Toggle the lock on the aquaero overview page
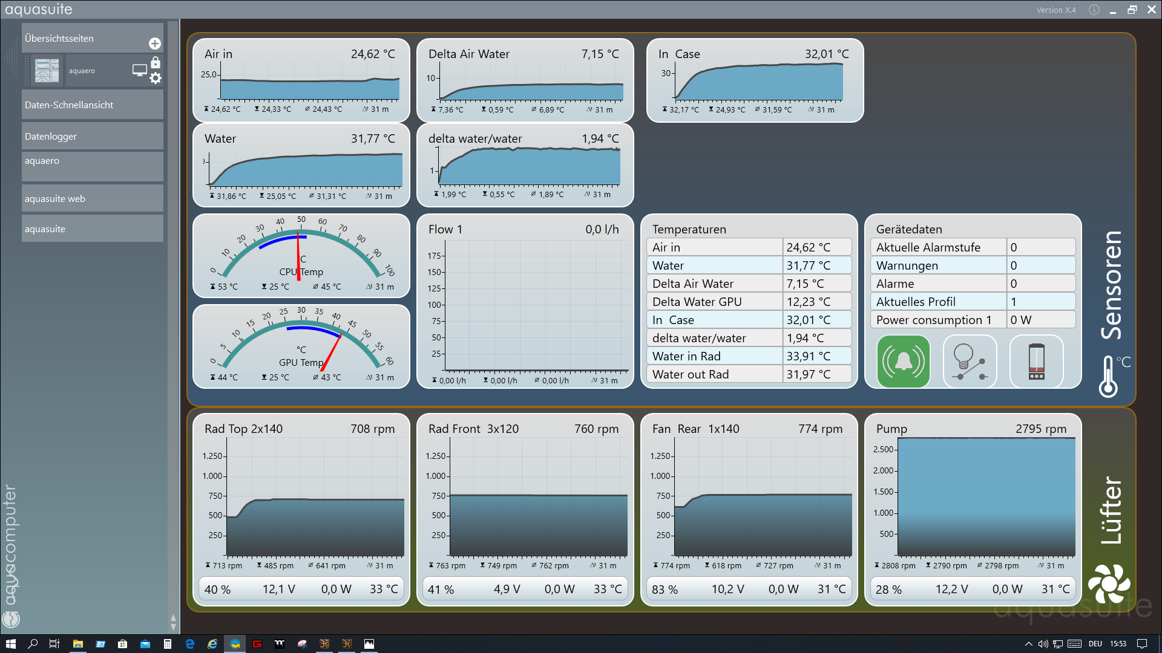Image resolution: width=1162 pixels, height=653 pixels. click(x=156, y=63)
